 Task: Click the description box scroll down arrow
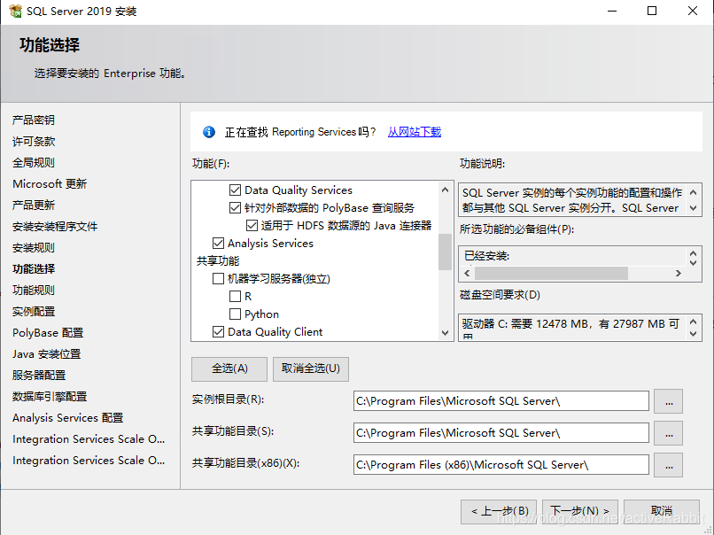coord(693,208)
